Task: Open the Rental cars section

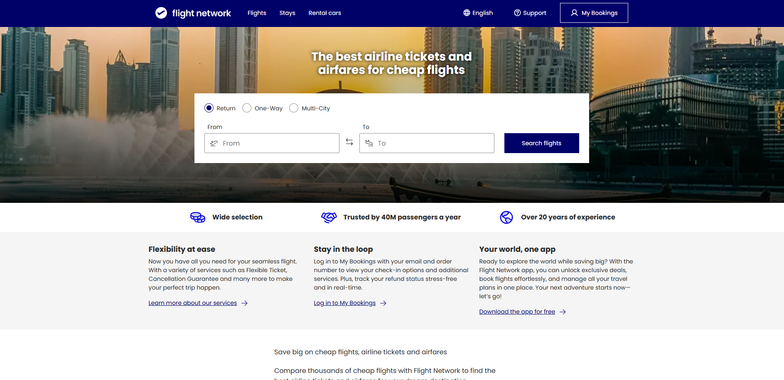Action: point(324,13)
